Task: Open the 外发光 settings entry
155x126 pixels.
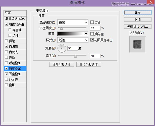Action: click(x=14, y=79)
